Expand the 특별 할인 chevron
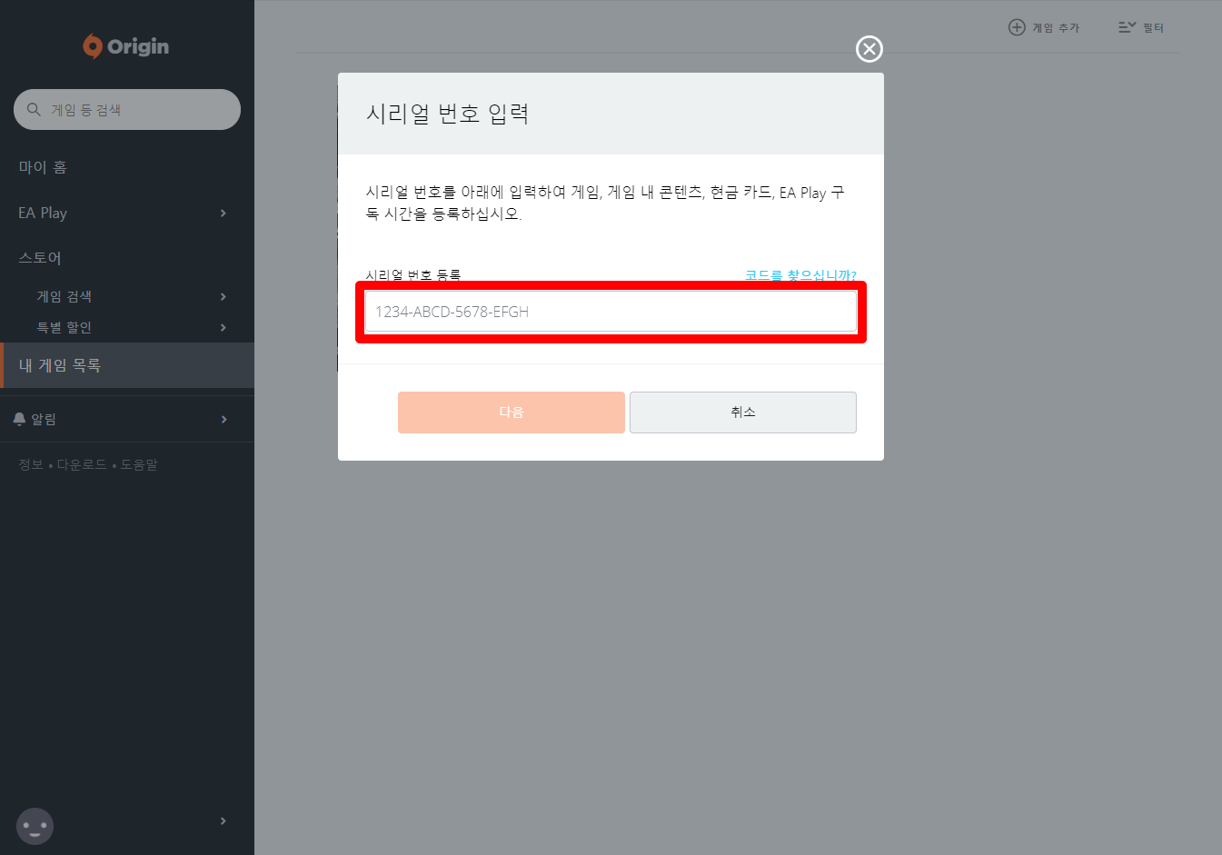This screenshot has width=1222, height=855. tap(223, 327)
